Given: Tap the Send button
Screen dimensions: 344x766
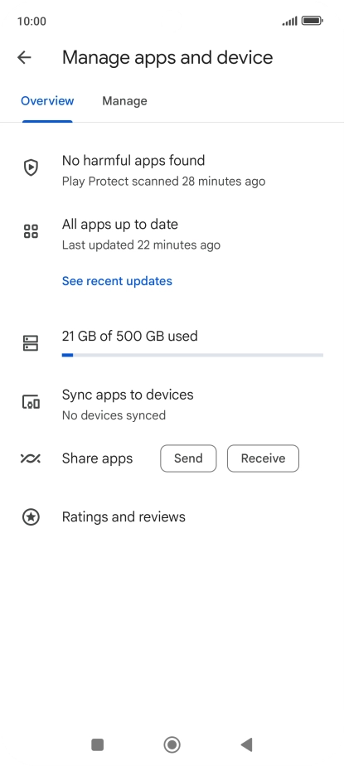Looking at the screenshot, I should 188,458.
